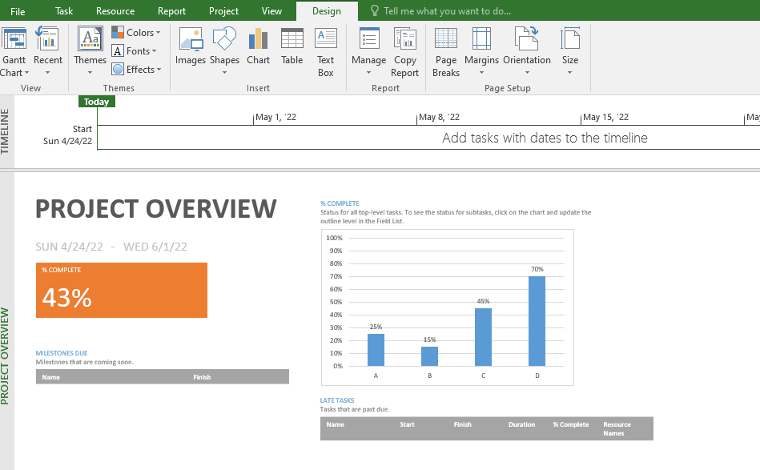Image resolution: width=760 pixels, height=470 pixels.
Task: Open the Fonts dropdown
Action: tap(135, 50)
